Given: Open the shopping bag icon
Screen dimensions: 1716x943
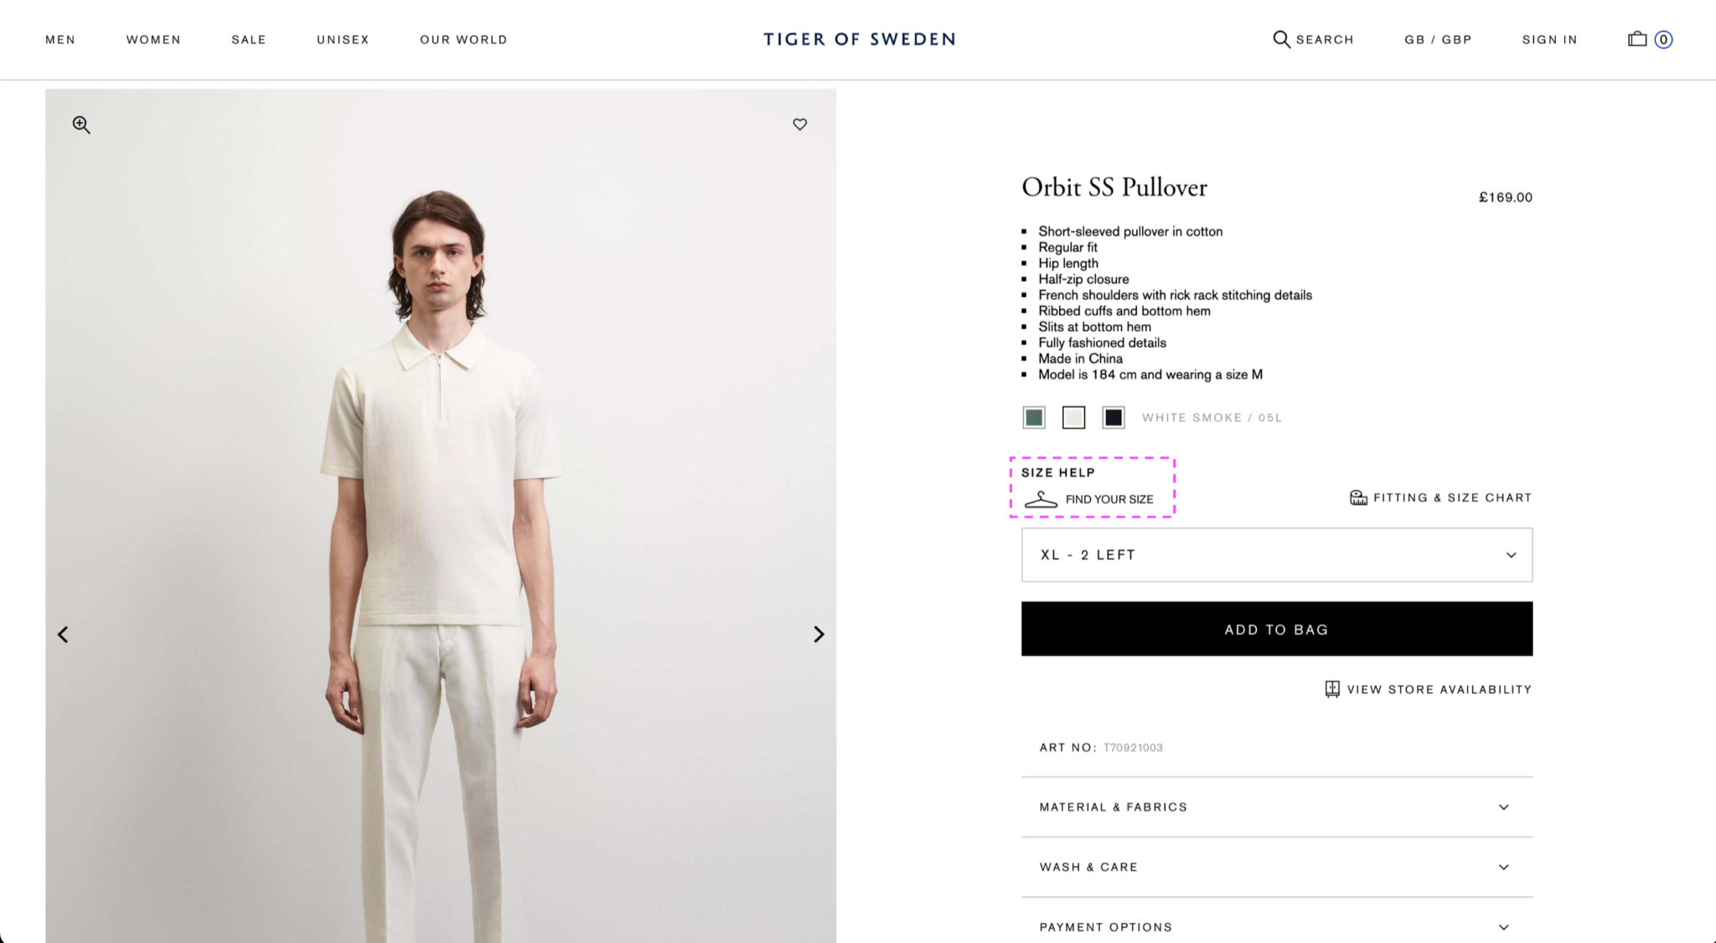Looking at the screenshot, I should pos(1636,39).
